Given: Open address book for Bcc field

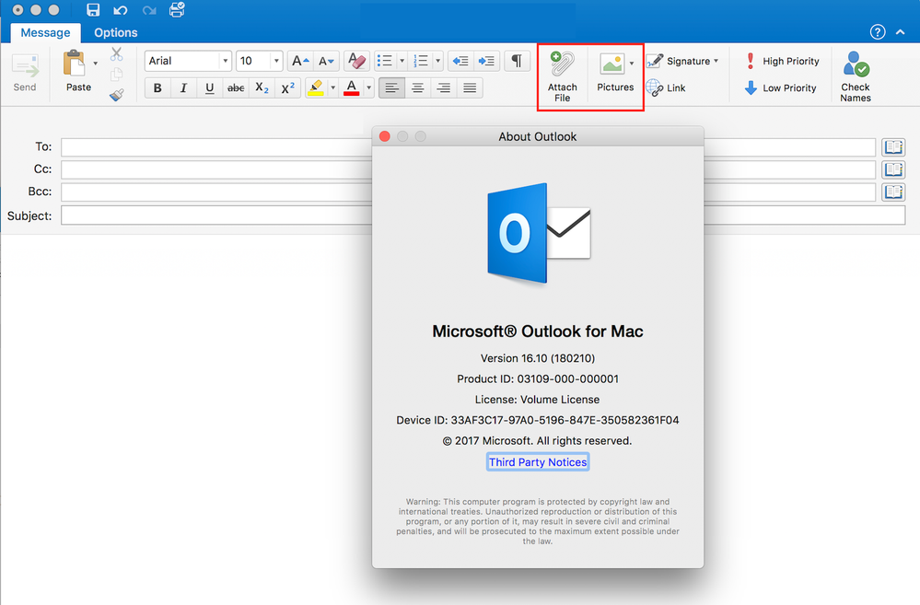Looking at the screenshot, I should [x=893, y=192].
